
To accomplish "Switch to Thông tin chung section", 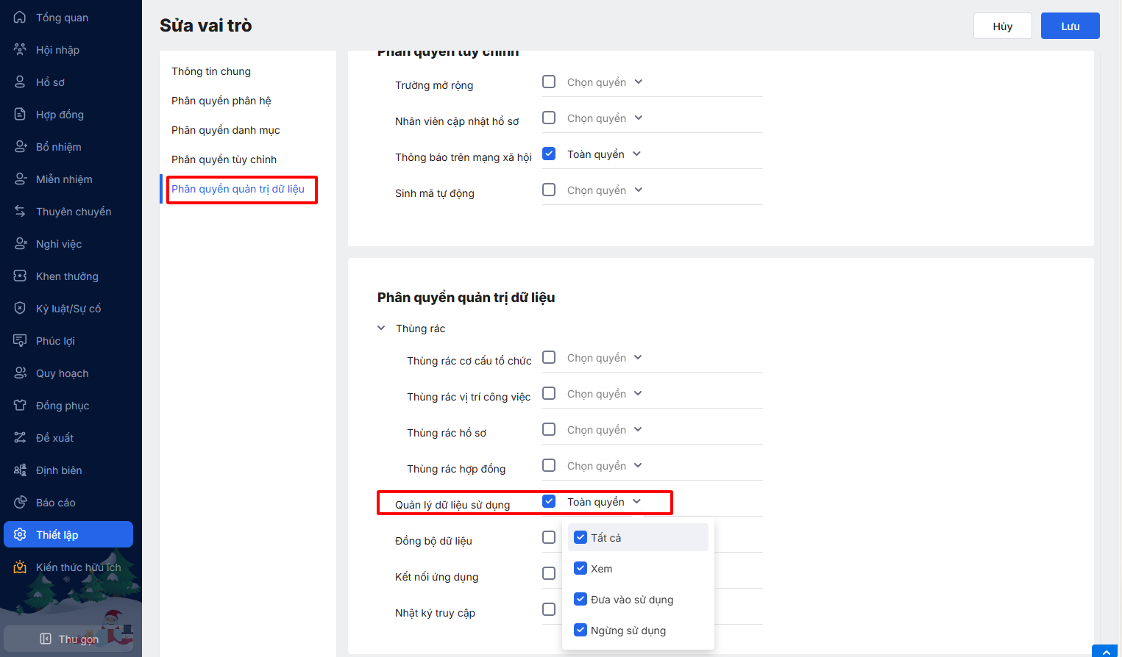I will [x=211, y=71].
